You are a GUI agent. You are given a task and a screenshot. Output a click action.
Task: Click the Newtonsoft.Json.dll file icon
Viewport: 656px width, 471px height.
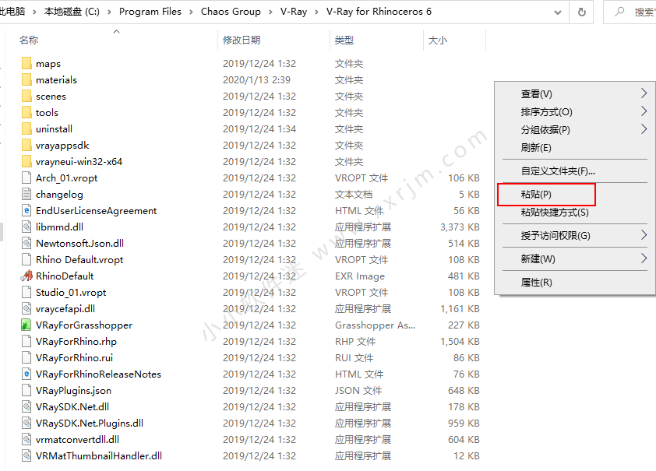click(26, 243)
